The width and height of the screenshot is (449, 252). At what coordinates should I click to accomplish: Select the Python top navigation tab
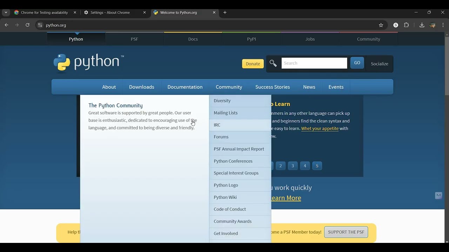(76, 39)
